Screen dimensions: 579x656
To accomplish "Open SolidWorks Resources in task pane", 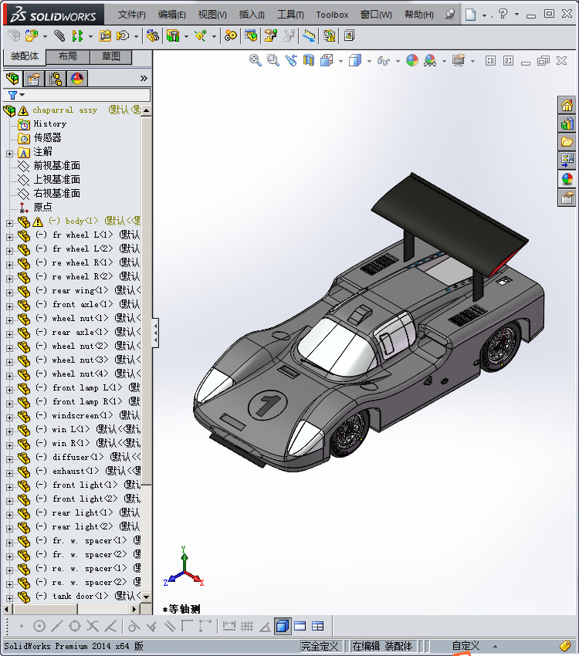I will pyautogui.click(x=567, y=106).
